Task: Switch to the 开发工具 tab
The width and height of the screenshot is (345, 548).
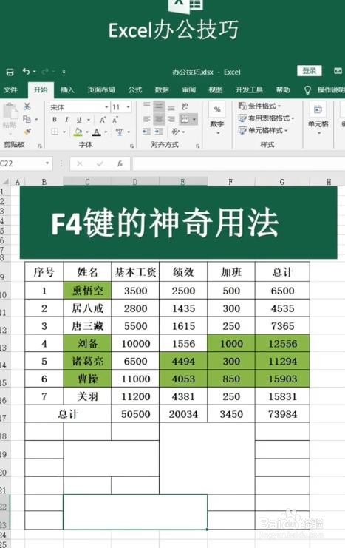Action: [249, 90]
